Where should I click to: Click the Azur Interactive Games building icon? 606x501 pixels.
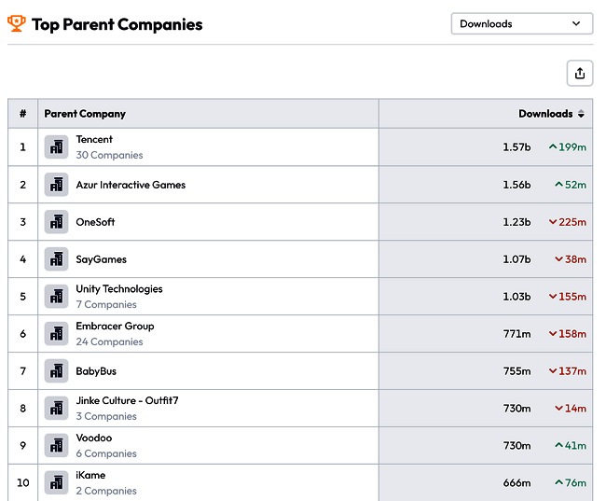click(56, 185)
